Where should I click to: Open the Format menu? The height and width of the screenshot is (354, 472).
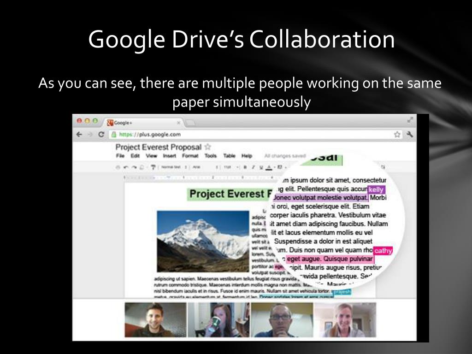pos(190,156)
